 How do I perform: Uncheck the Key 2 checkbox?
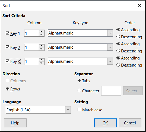7,47
